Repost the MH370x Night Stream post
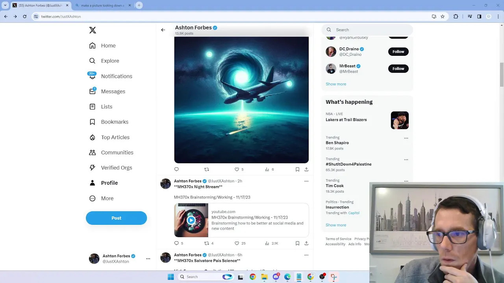The height and width of the screenshot is (283, 504). [207, 243]
